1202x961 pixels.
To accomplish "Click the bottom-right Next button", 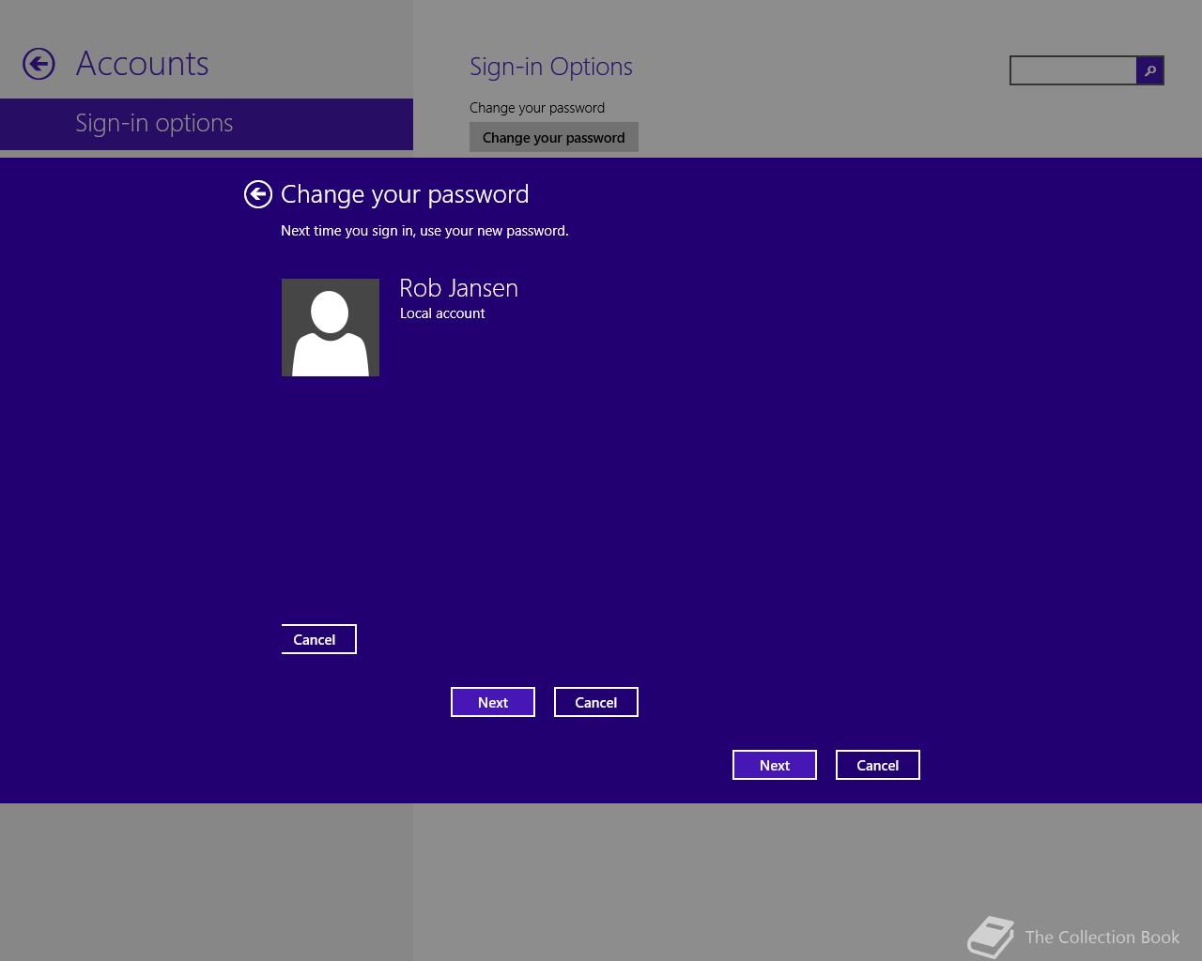I will click(x=775, y=765).
